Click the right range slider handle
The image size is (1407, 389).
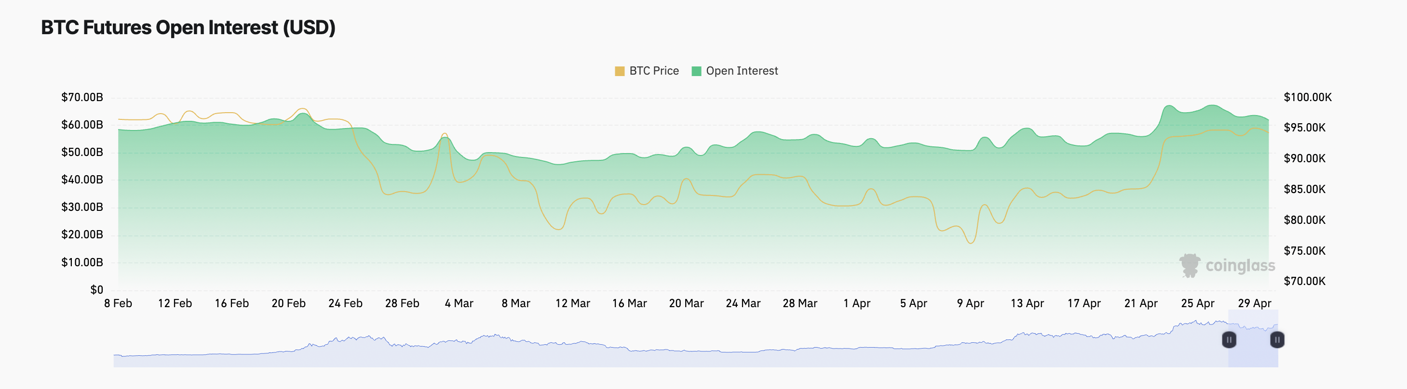point(1277,339)
